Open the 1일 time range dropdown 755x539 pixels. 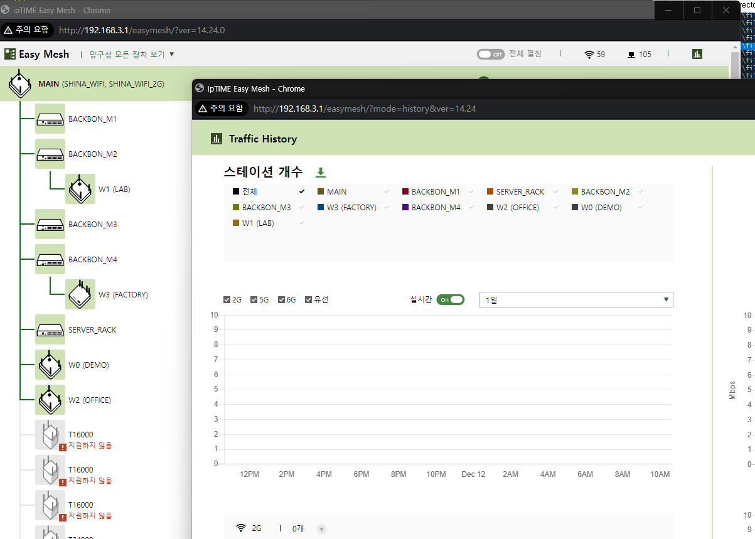[x=576, y=299]
